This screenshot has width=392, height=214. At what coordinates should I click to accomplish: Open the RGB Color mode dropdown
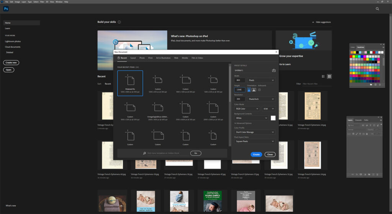coord(247,109)
